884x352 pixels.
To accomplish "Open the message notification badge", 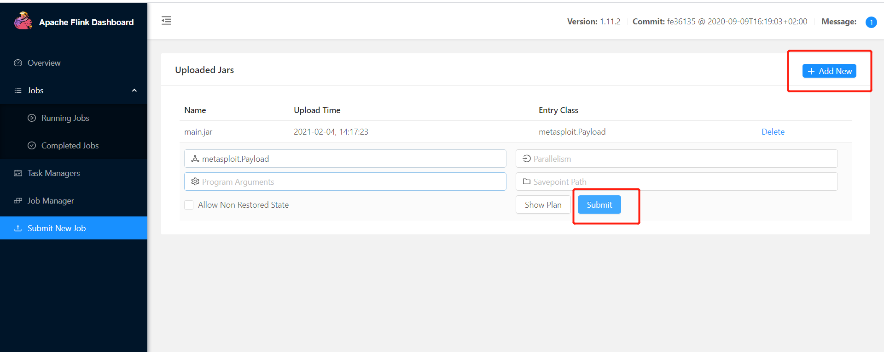I will pyautogui.click(x=871, y=22).
